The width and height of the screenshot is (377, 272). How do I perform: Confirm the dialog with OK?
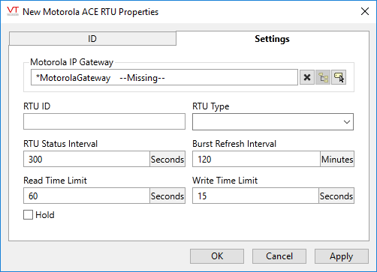tap(217, 256)
